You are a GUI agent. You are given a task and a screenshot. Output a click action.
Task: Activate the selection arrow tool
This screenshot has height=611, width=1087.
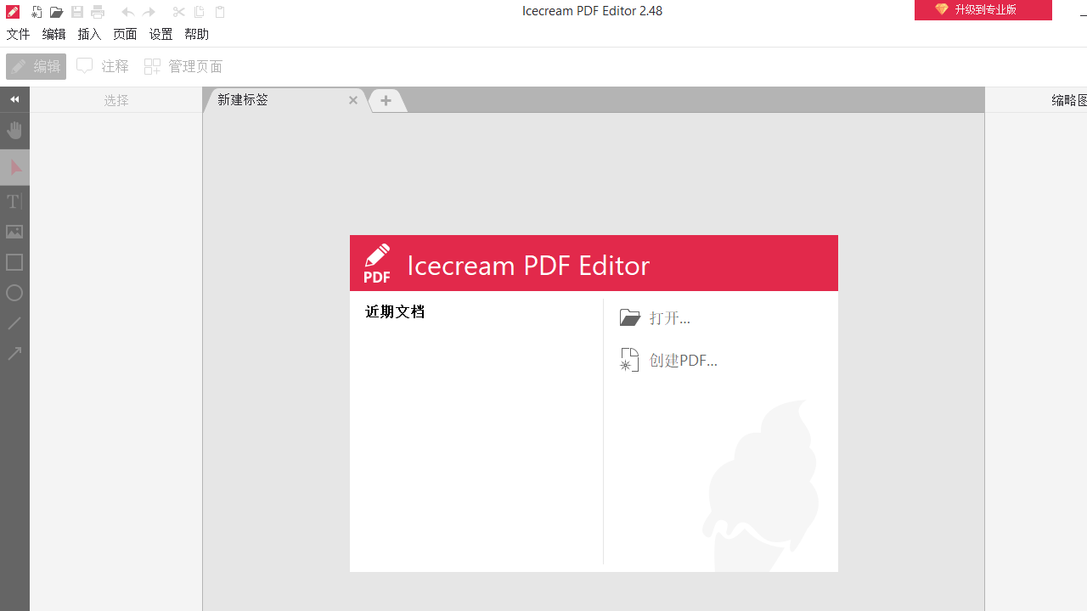(x=14, y=167)
